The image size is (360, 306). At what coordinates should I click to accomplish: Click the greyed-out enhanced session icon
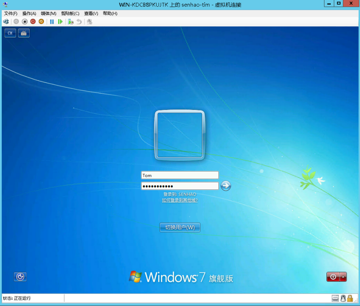tap(90, 22)
